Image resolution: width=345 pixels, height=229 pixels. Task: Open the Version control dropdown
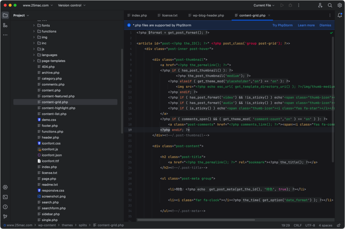coord(72,5)
